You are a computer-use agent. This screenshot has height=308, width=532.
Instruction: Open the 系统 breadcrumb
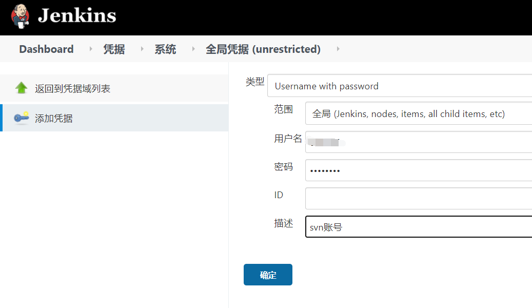pyautogui.click(x=165, y=49)
